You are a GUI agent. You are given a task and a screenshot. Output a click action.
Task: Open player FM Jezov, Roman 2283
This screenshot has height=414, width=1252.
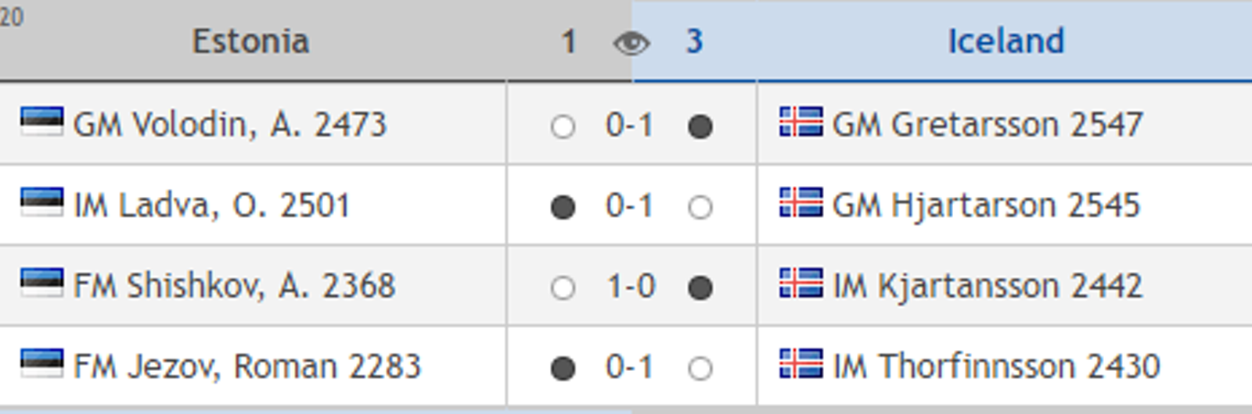(x=247, y=366)
